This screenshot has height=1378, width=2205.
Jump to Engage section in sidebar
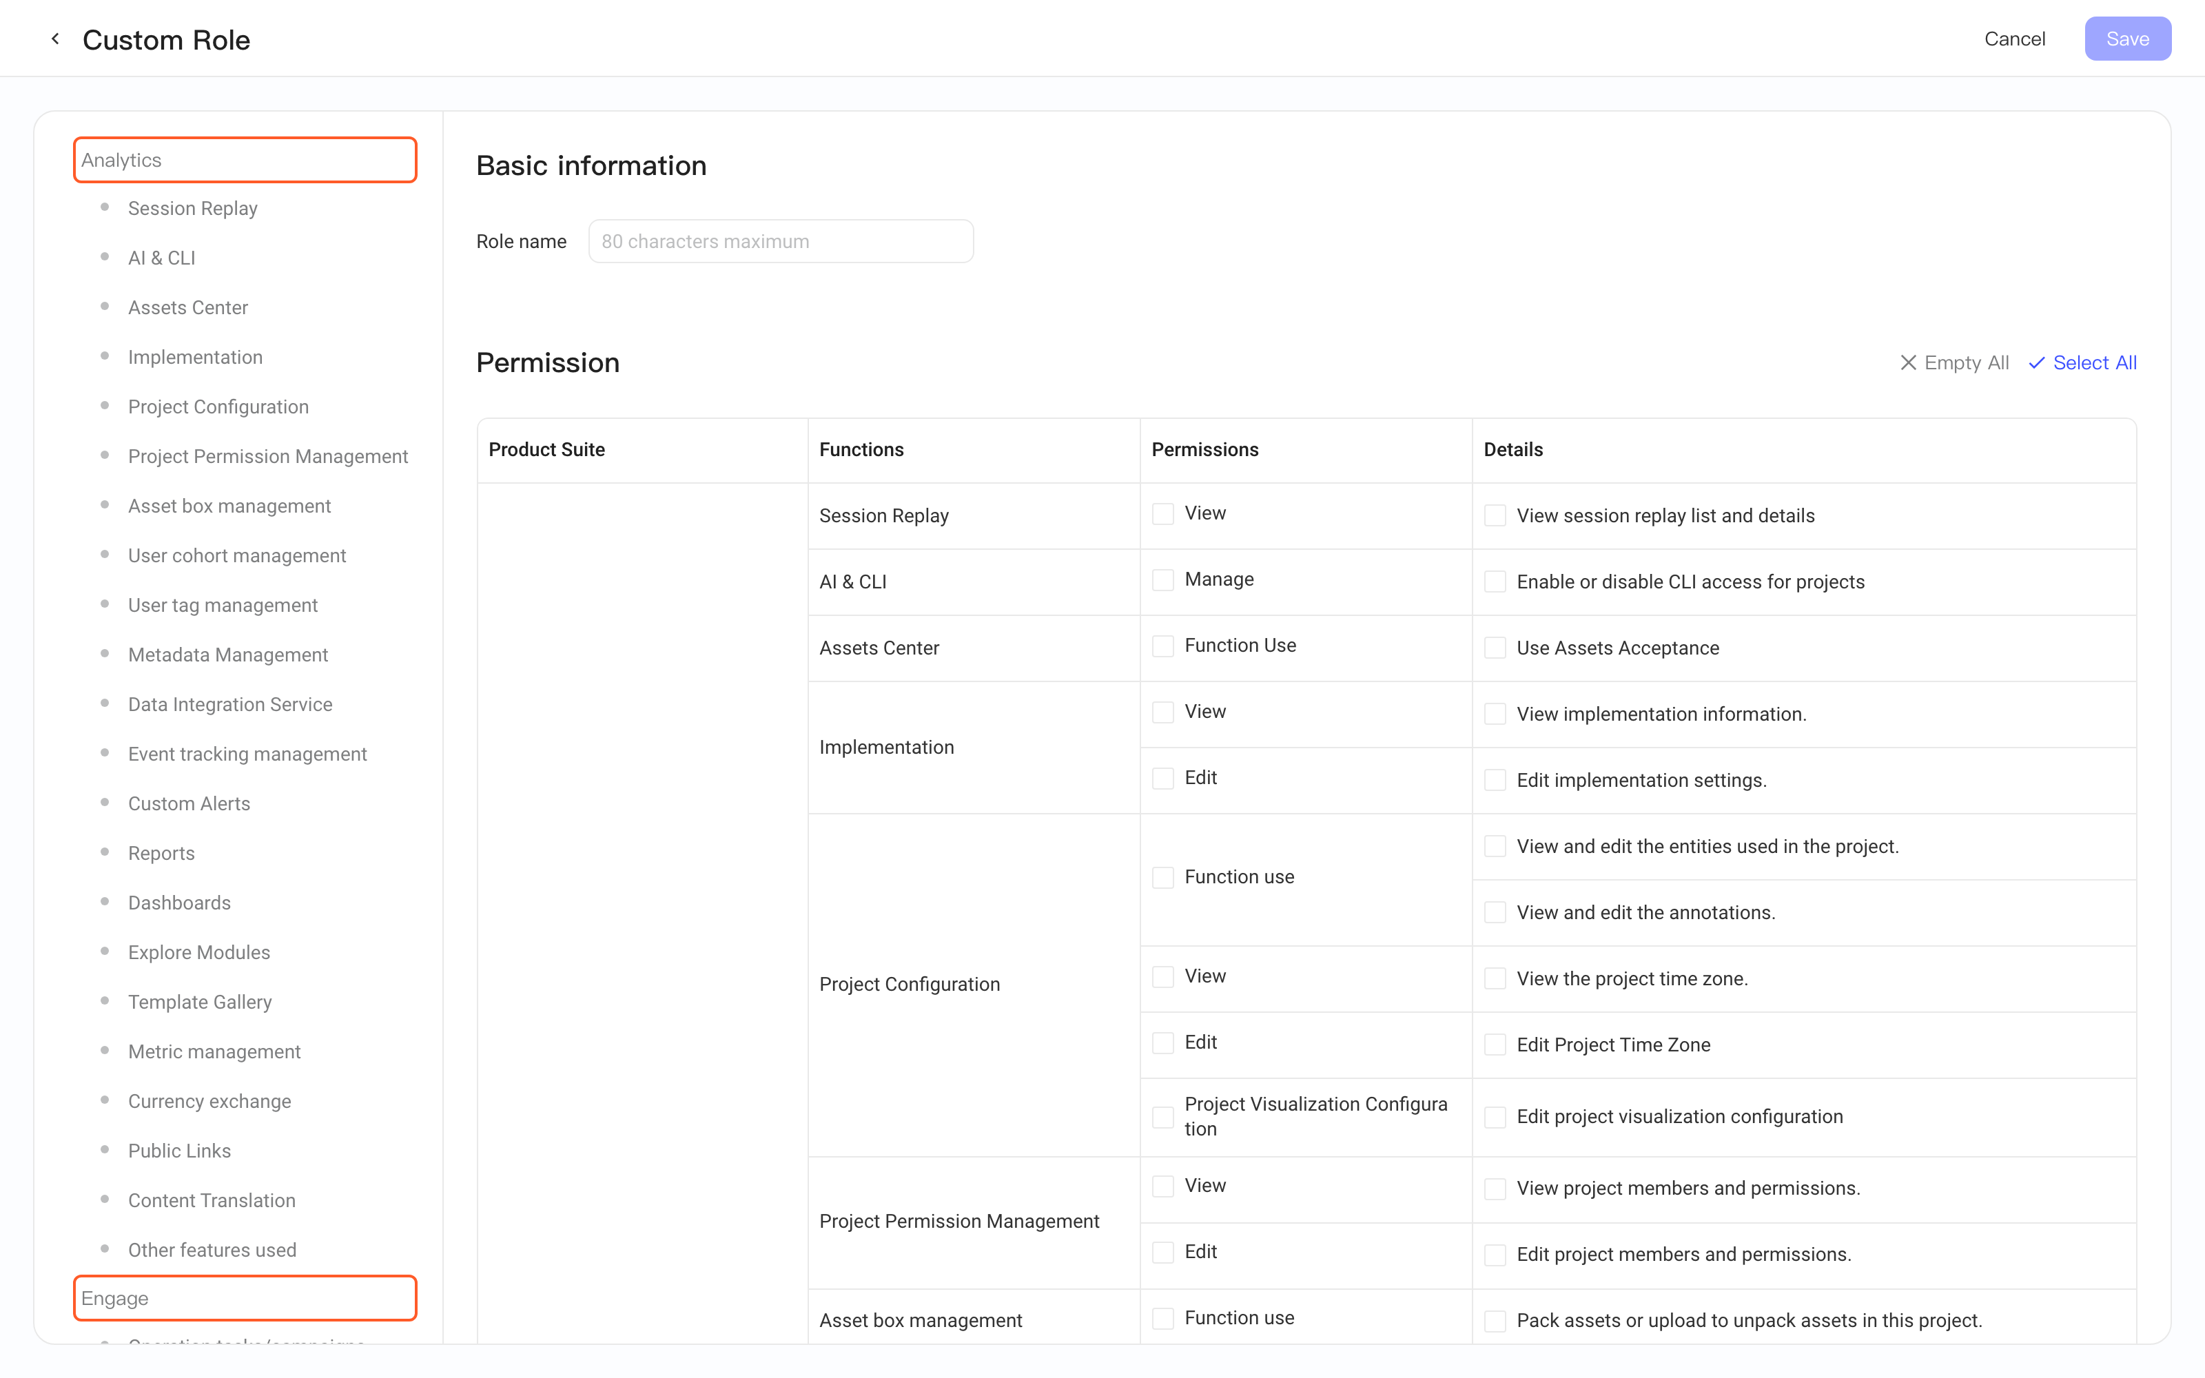pyautogui.click(x=245, y=1298)
